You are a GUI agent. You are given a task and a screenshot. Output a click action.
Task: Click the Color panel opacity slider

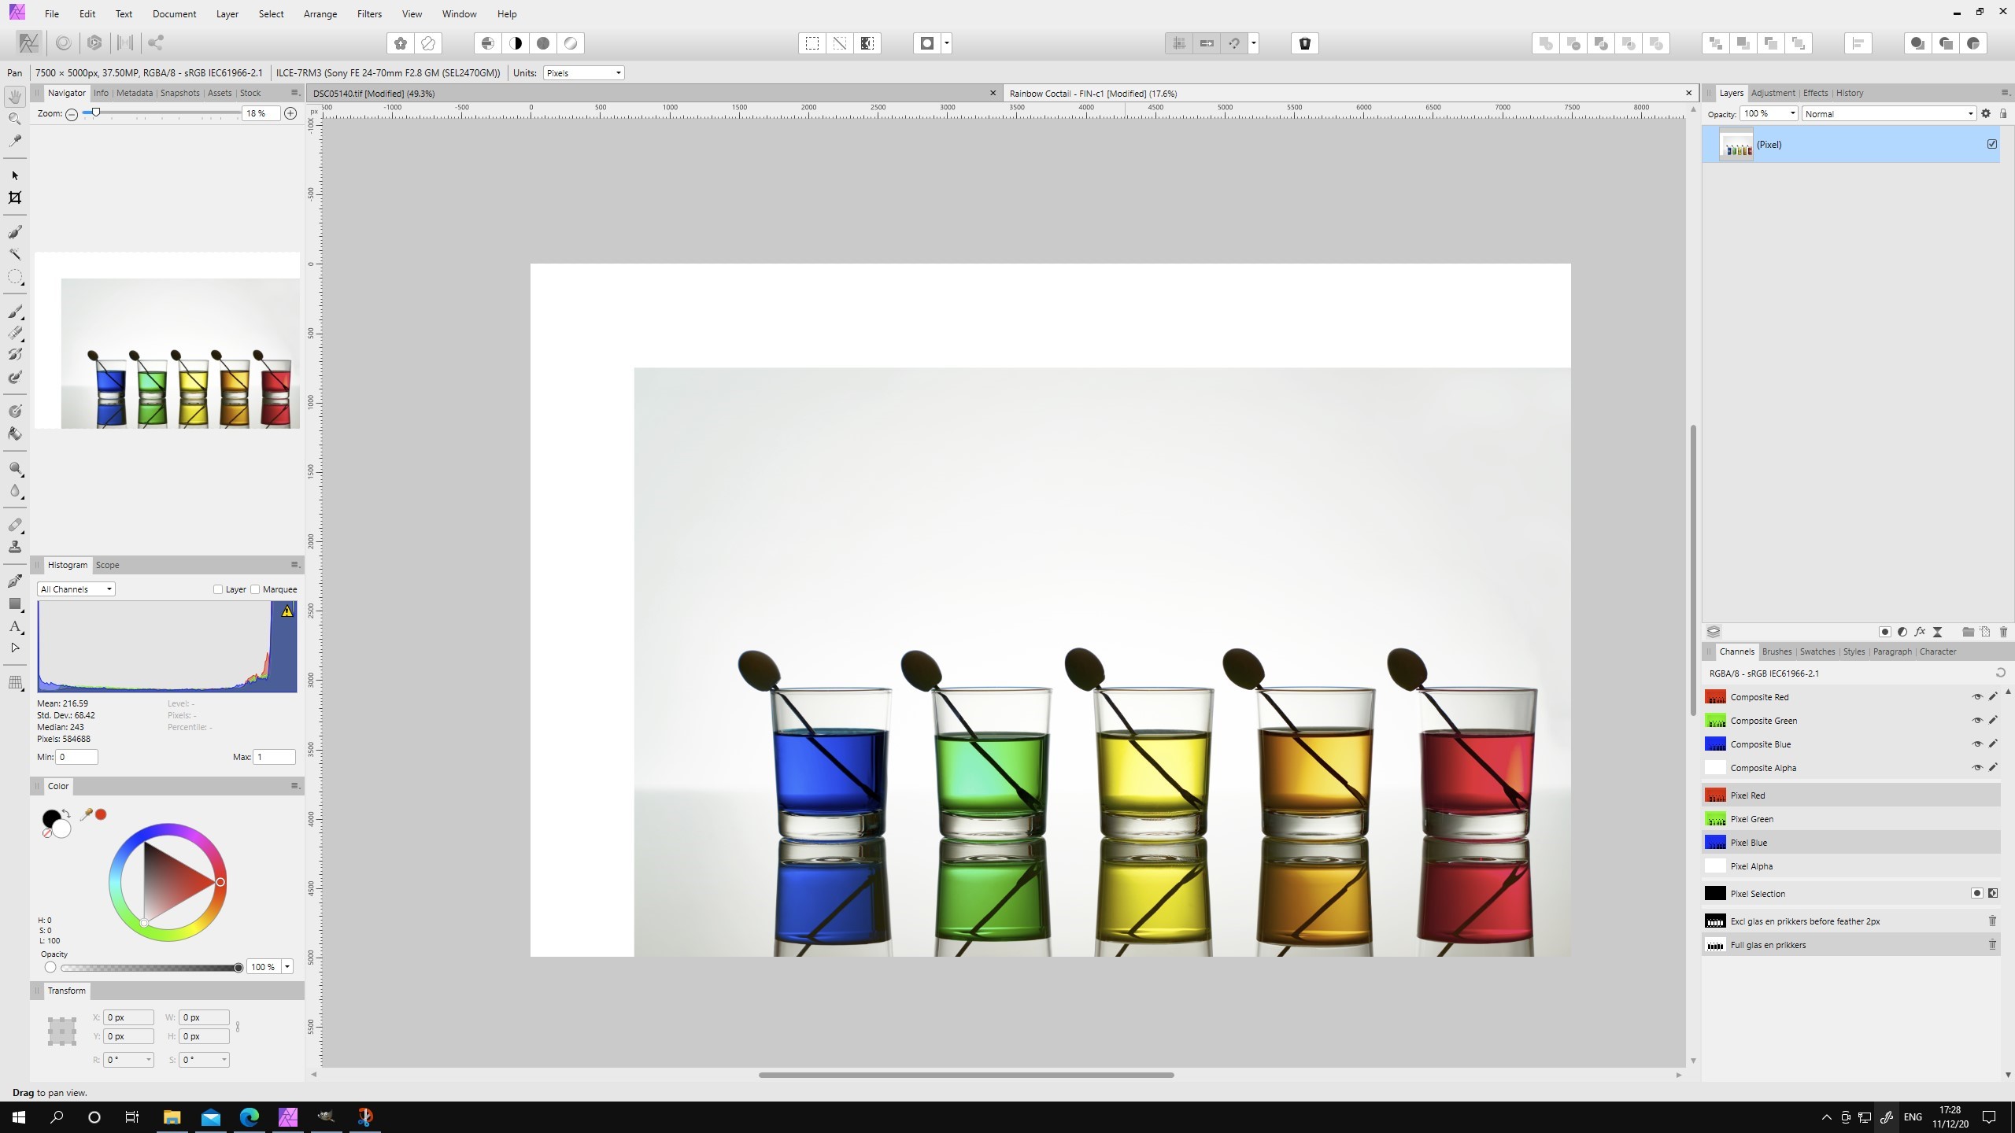(x=150, y=968)
